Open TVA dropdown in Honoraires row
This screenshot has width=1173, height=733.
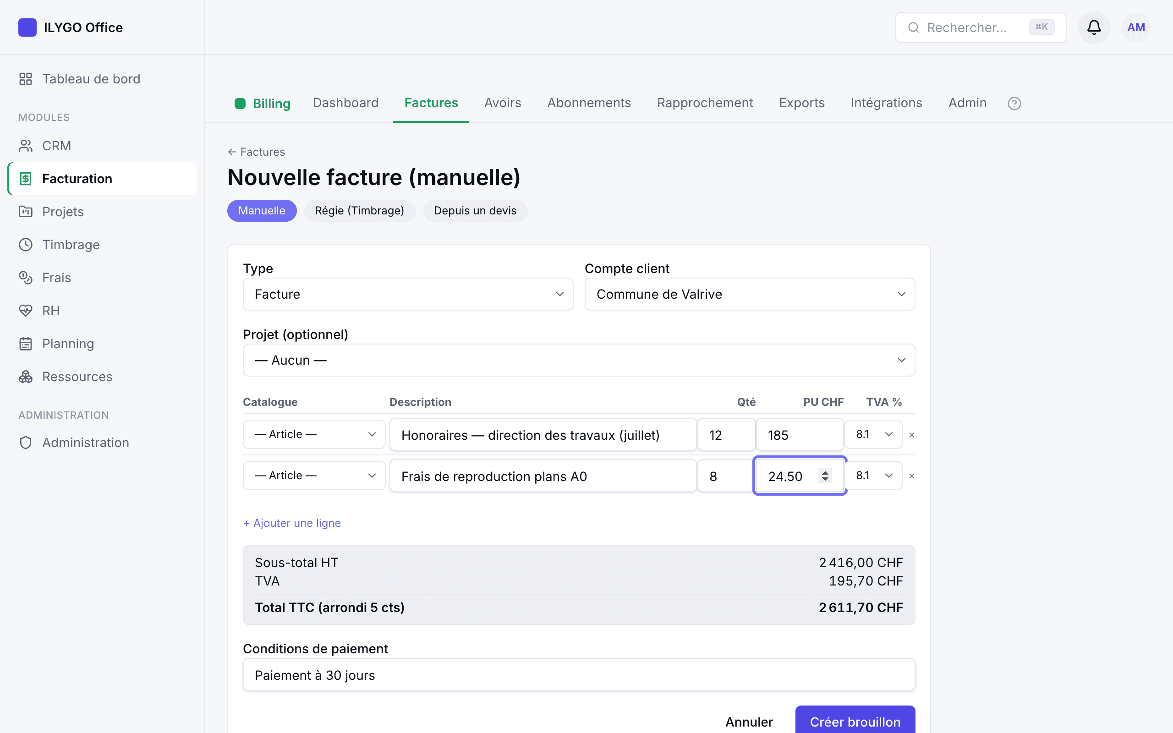tap(873, 434)
